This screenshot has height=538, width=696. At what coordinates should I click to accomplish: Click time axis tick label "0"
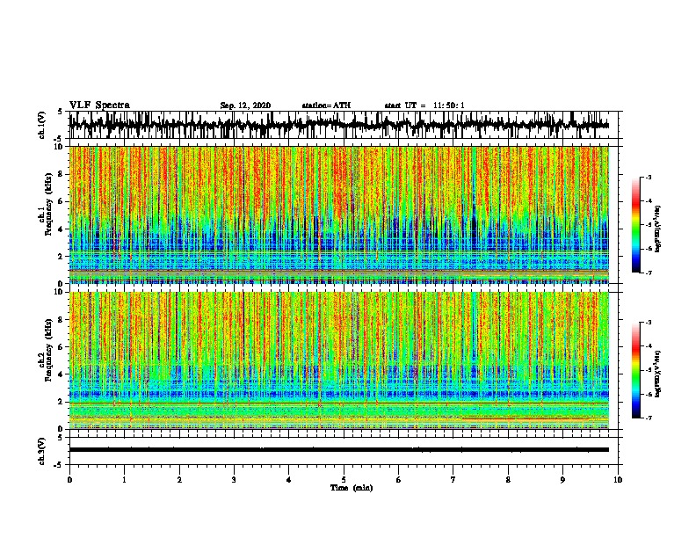point(69,479)
